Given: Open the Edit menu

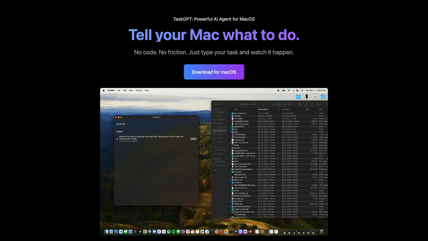Looking at the screenshot, I should point(125,90).
